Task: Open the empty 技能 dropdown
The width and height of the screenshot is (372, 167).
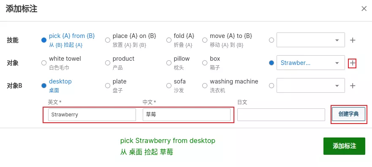Action: [x=310, y=40]
